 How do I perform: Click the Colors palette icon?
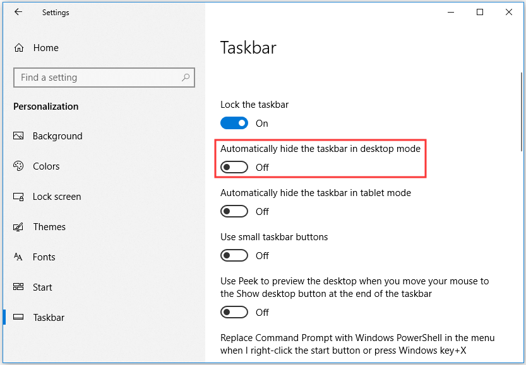pyautogui.click(x=19, y=166)
